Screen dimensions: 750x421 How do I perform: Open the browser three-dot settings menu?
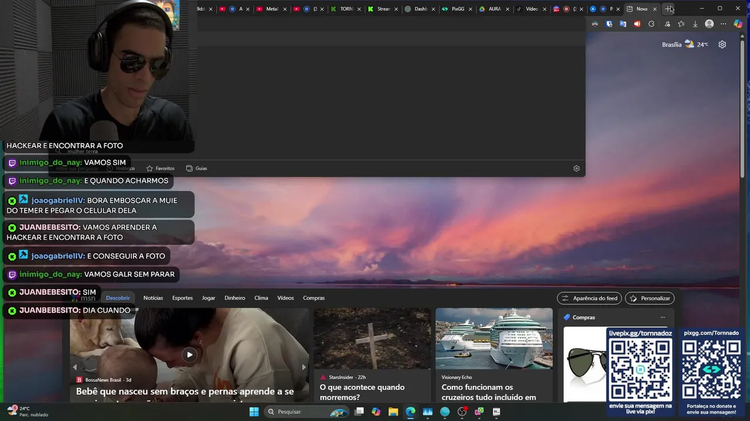click(724, 24)
